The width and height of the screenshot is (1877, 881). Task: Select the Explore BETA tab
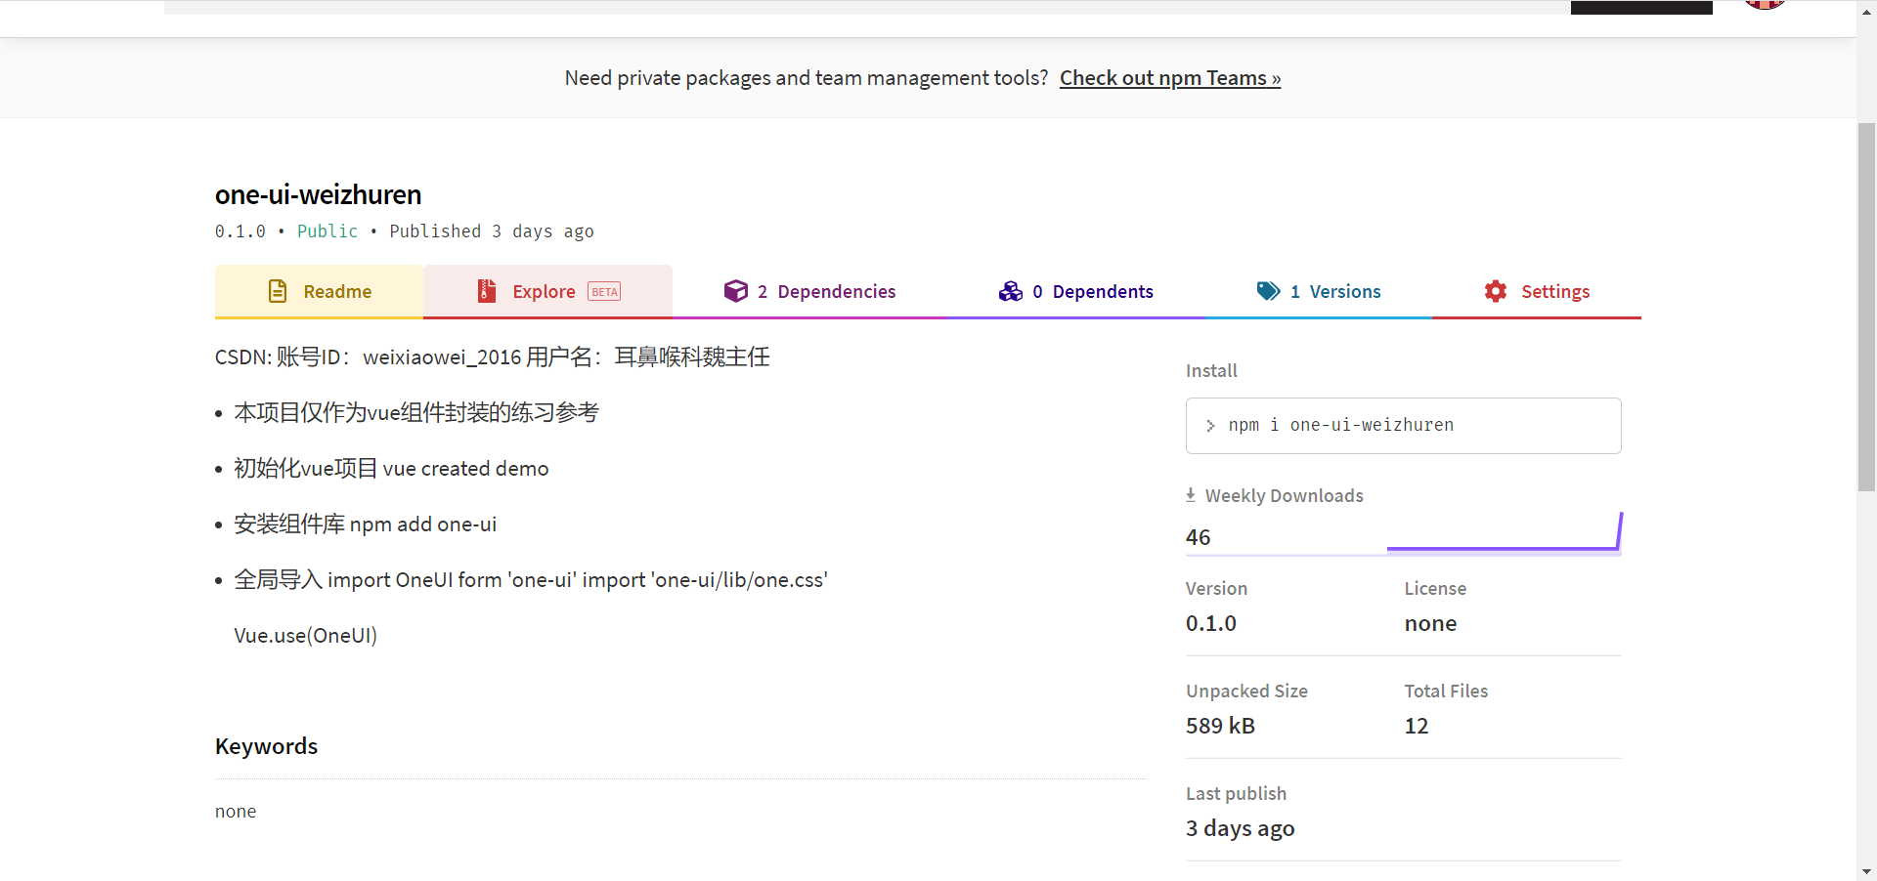pyautogui.click(x=546, y=290)
